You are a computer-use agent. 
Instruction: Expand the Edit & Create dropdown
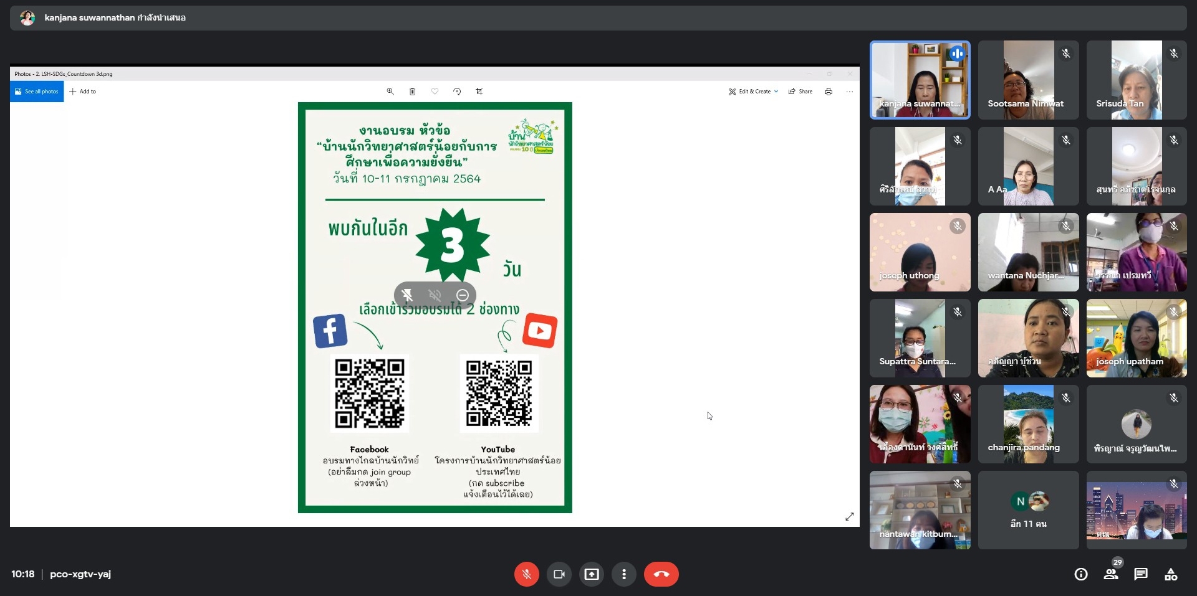[753, 92]
